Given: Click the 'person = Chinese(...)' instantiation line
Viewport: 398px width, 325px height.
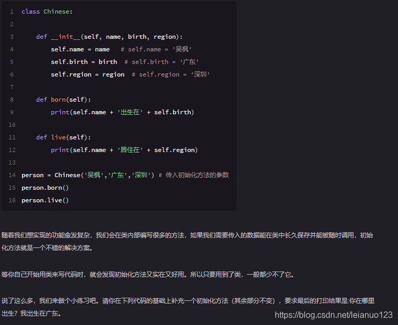Looking at the screenshot, I should [88, 175].
